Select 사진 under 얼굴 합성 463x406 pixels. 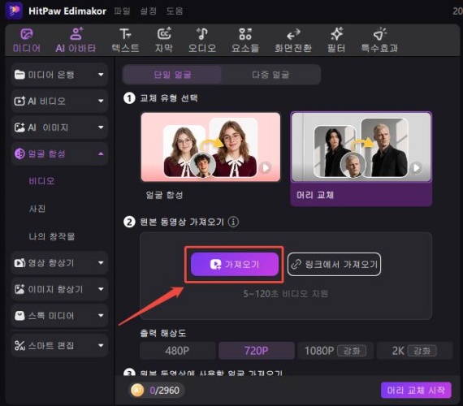tap(37, 209)
